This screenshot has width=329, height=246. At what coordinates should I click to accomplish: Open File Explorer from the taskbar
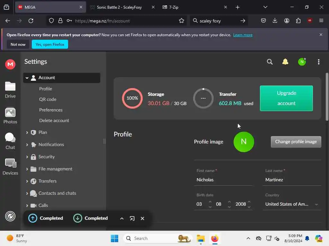200,238
